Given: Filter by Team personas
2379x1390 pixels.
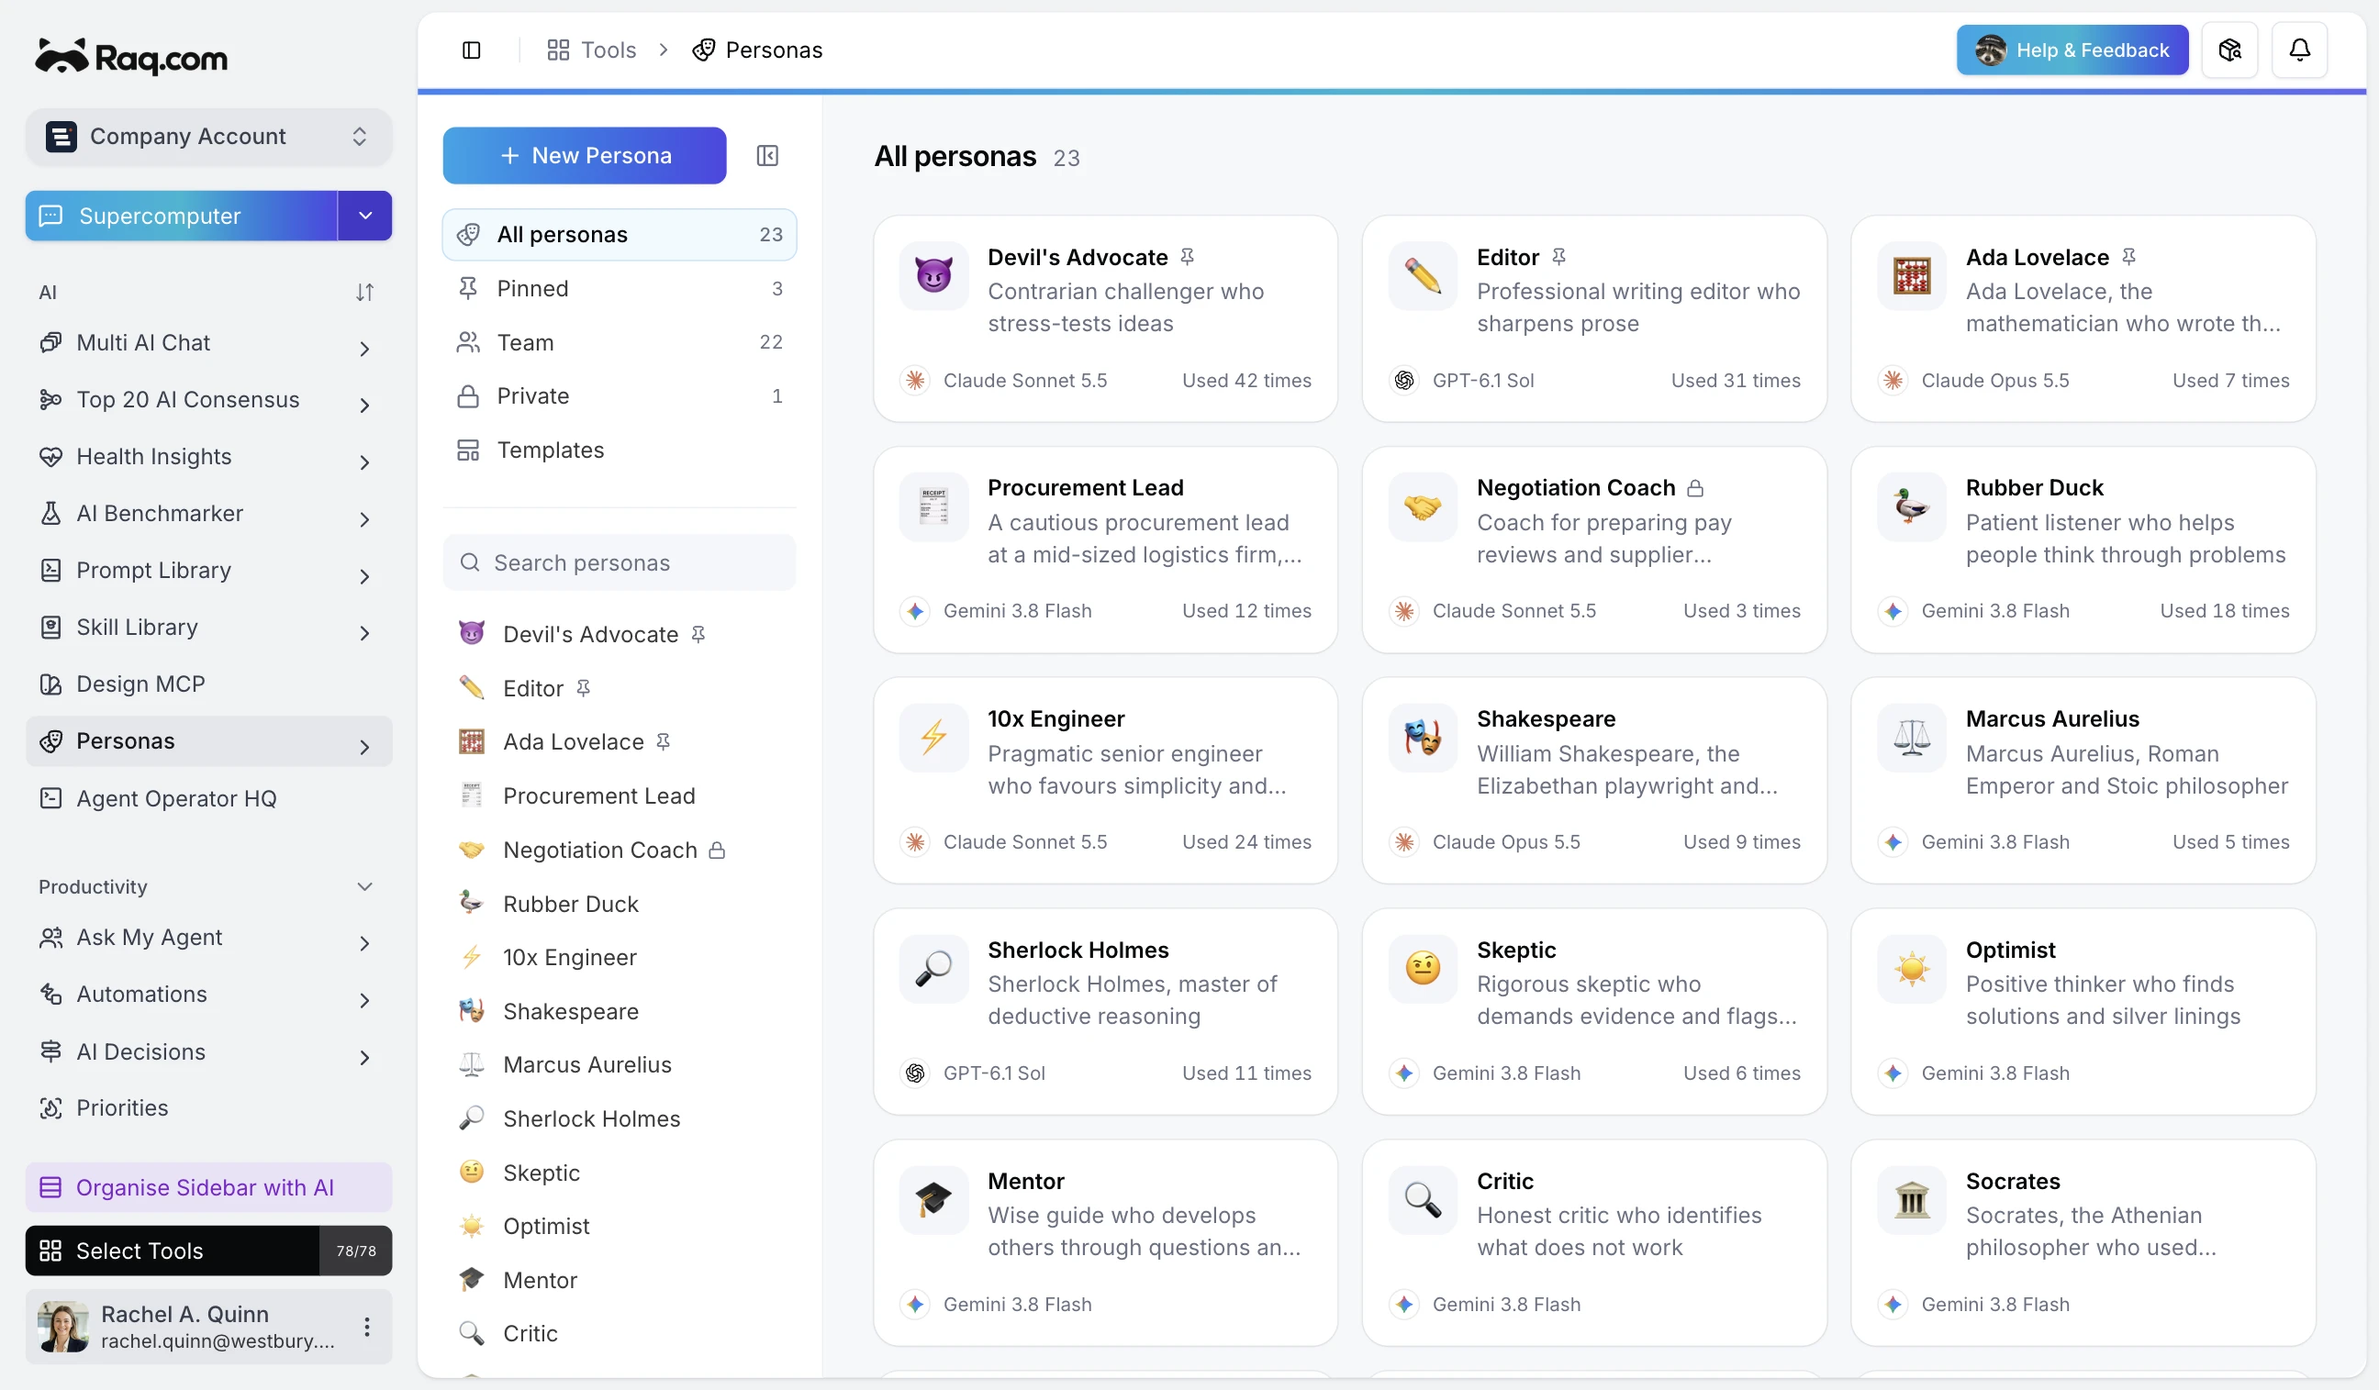Looking at the screenshot, I should [x=620, y=342].
